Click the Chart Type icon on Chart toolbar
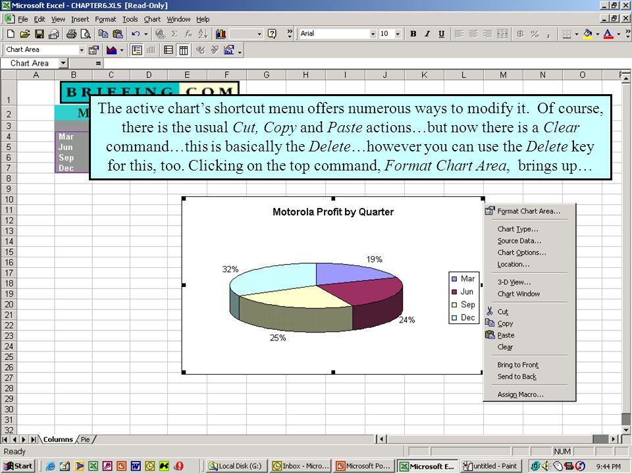This screenshot has height=474, width=632. click(112, 50)
